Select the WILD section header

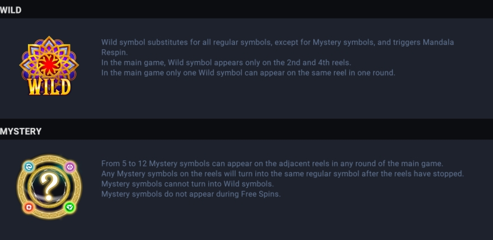pos(11,10)
